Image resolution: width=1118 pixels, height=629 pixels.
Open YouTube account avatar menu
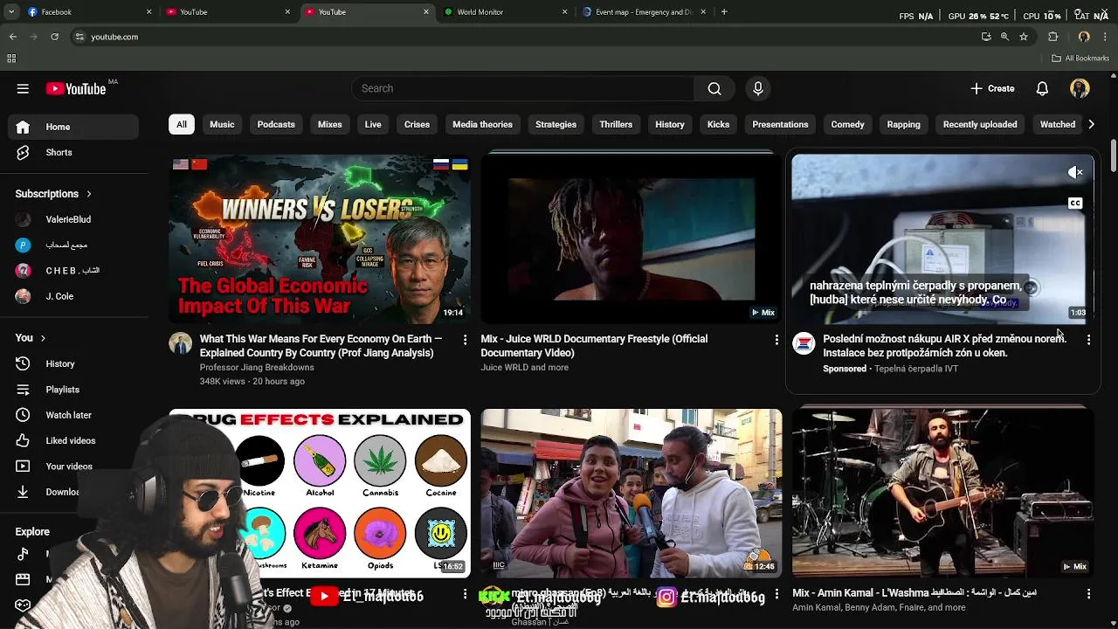click(1080, 88)
